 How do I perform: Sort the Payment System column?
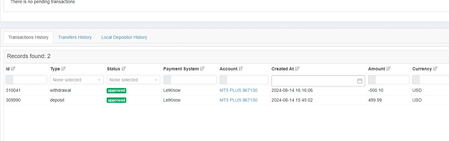click(x=202, y=69)
